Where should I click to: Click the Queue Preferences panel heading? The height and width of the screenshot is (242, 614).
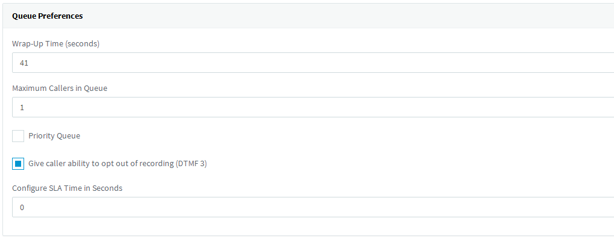pyautogui.click(x=48, y=16)
